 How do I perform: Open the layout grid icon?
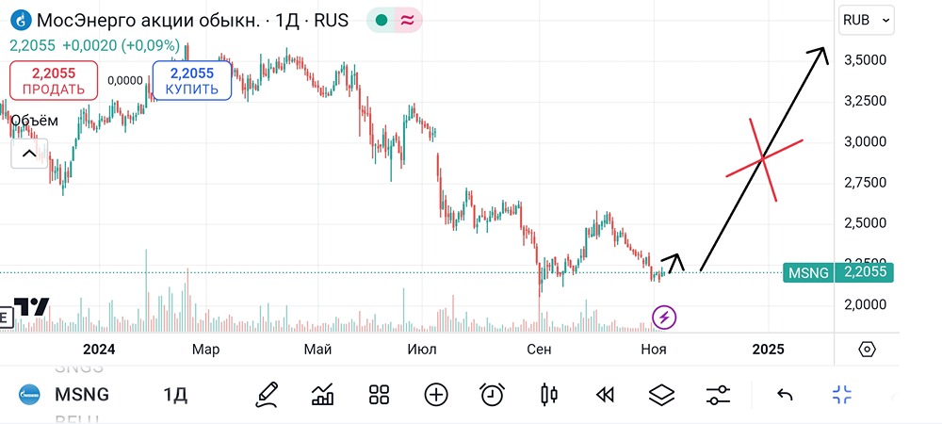pos(380,395)
